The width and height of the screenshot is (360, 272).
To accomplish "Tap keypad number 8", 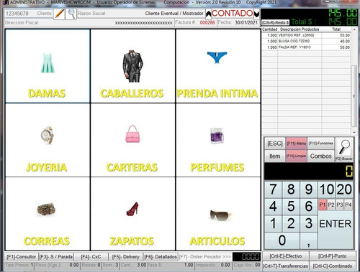I will pyautogui.click(x=291, y=189).
